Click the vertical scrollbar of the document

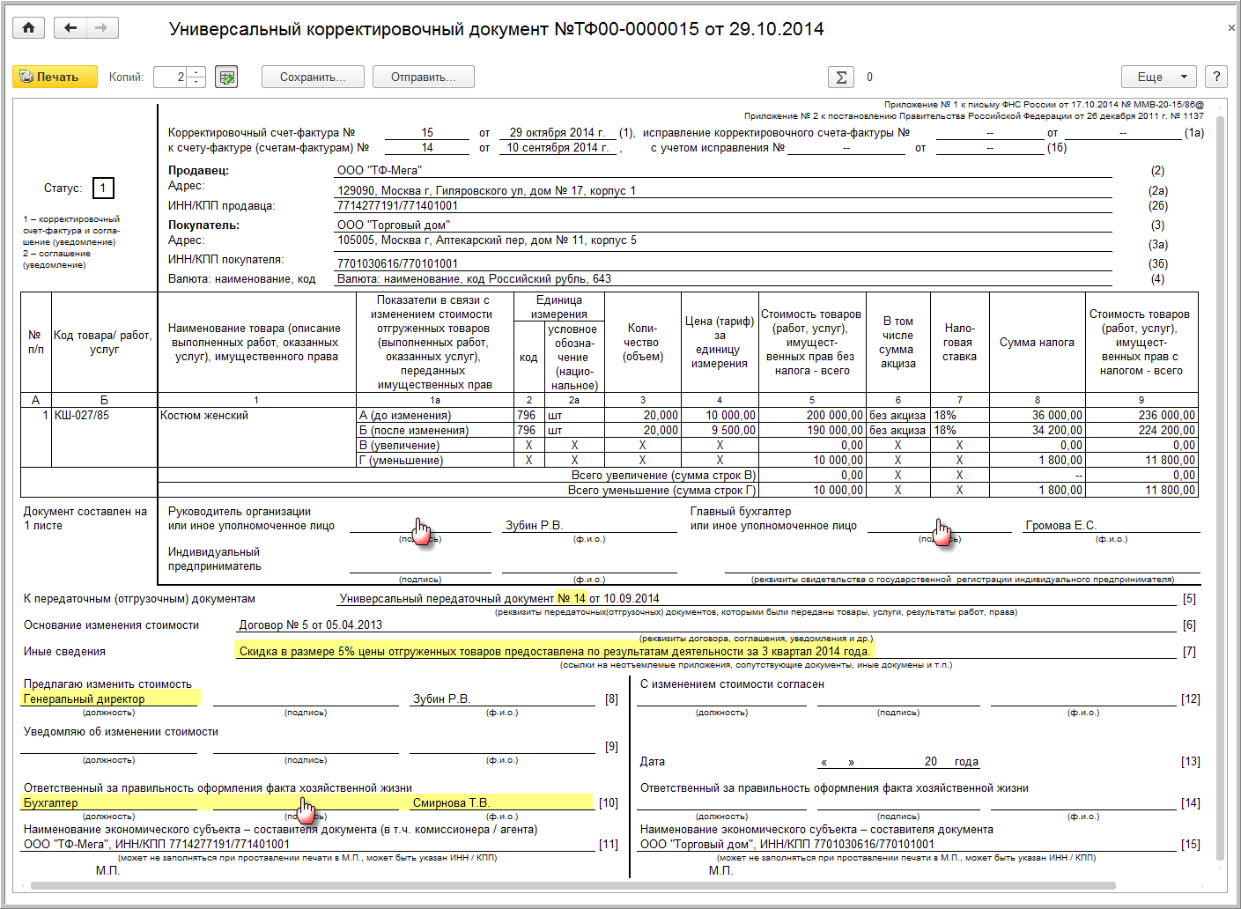pos(1220,489)
